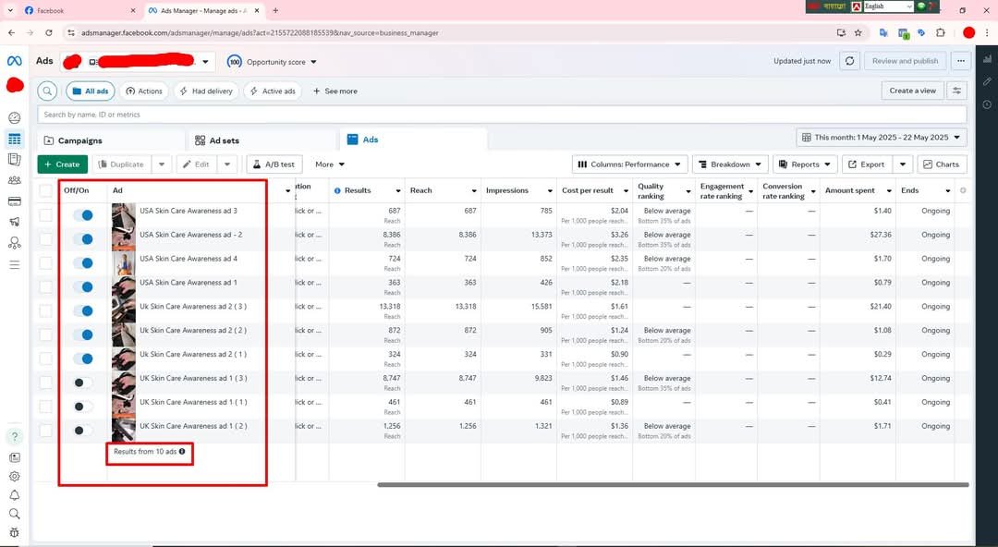Image resolution: width=998 pixels, height=547 pixels.
Task: Switch to the Ad sets tab
Action: 218,140
